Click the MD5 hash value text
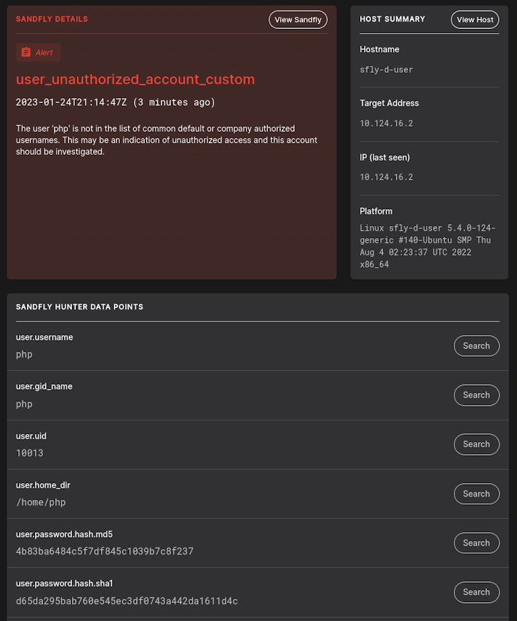This screenshot has width=517, height=621. tap(104, 551)
